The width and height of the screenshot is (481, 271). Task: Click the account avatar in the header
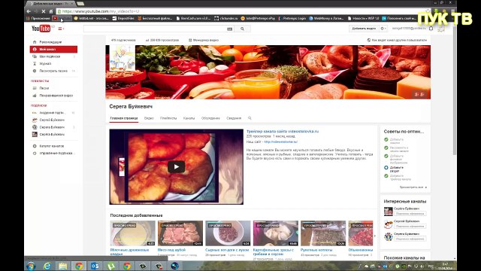coord(441,29)
